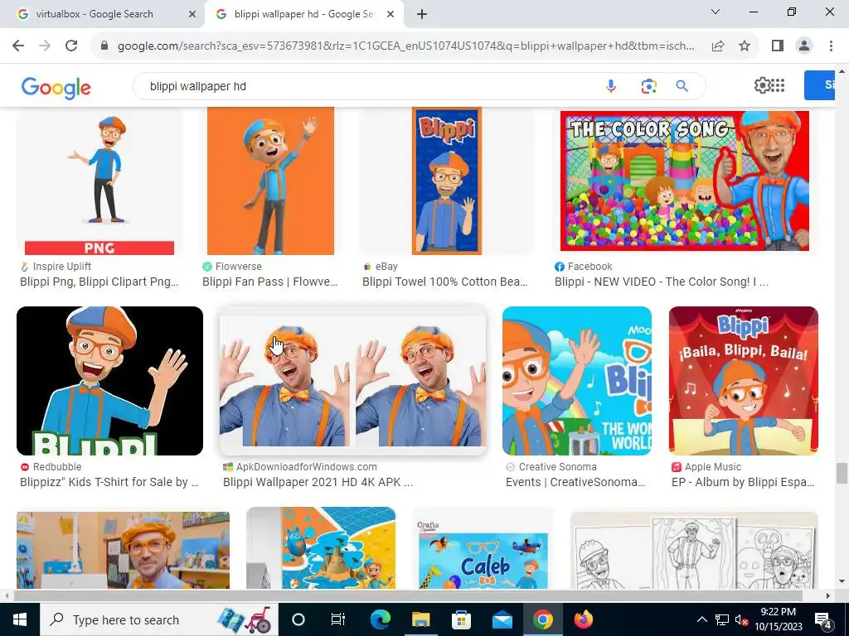The image size is (849, 636).
Task: Click the blue Sign in button
Action: (x=820, y=85)
